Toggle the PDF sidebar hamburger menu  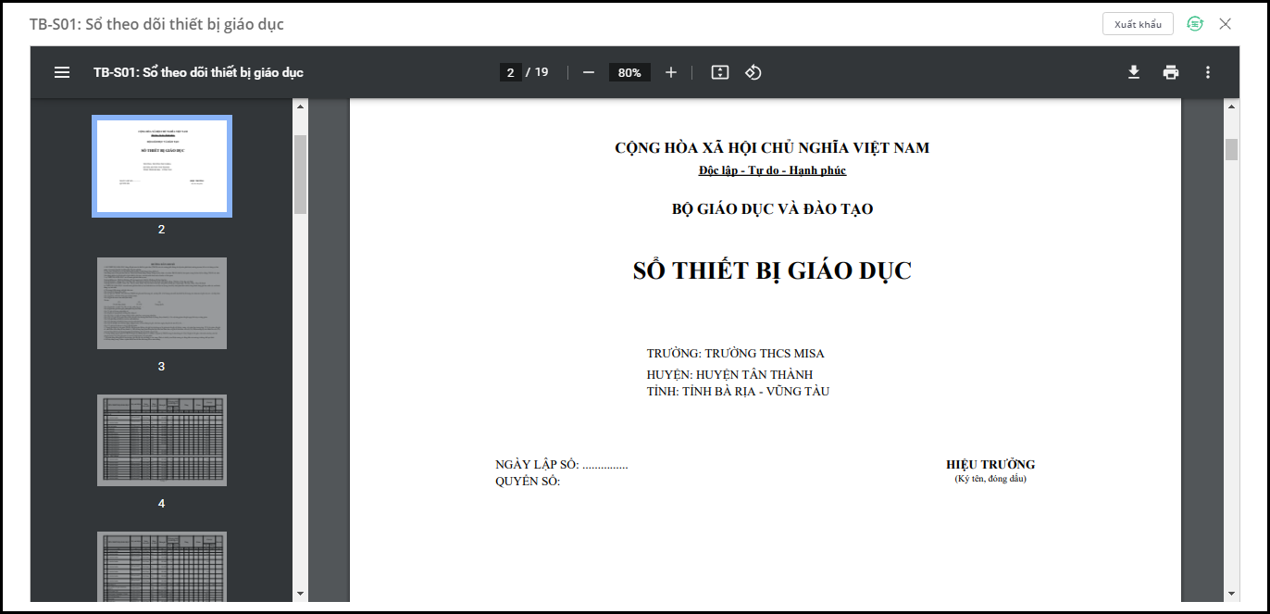tap(62, 72)
